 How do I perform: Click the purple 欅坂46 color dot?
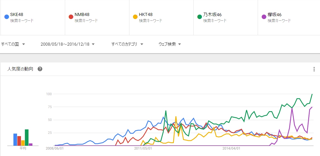click(264, 17)
